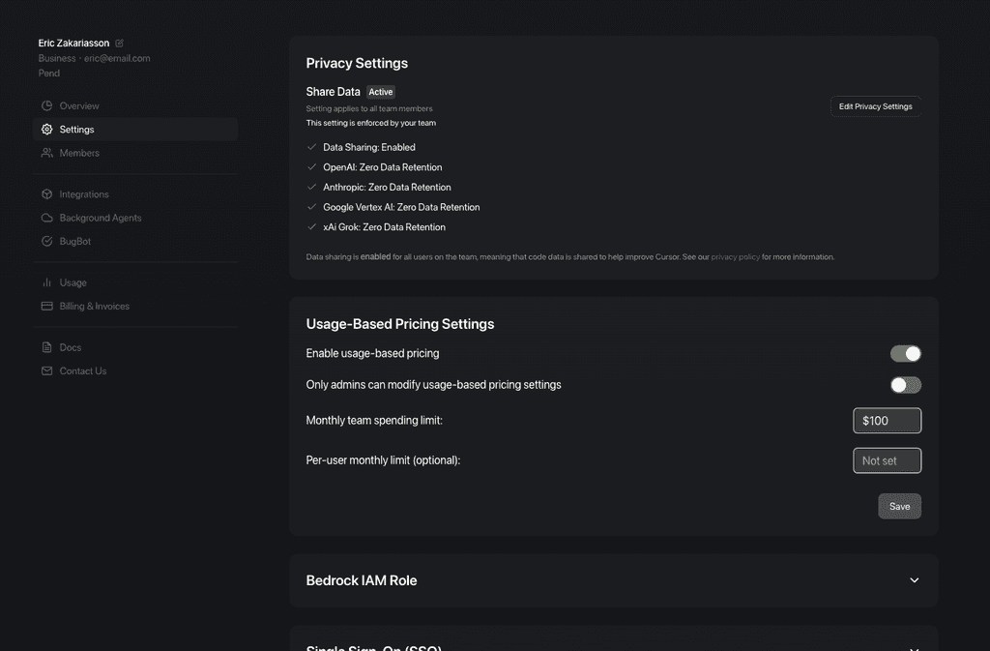Click the edit pencil next to Eric Zakariasson

[119, 42]
